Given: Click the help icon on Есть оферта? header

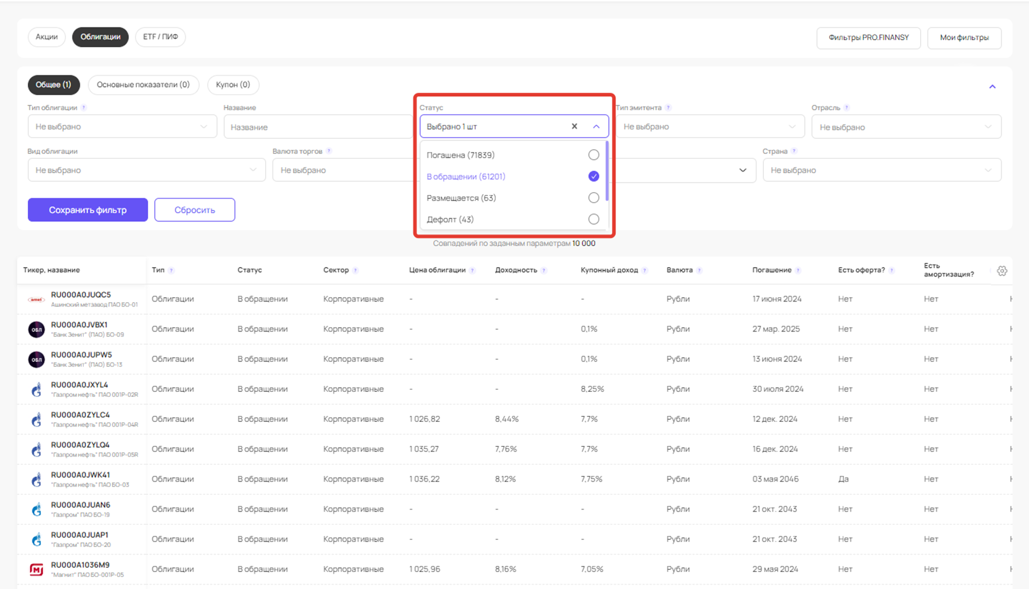Looking at the screenshot, I should 891,271.
